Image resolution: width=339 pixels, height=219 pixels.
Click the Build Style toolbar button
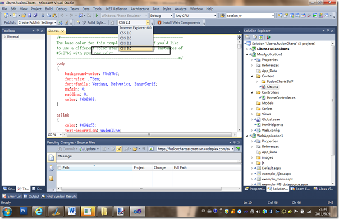(x=94, y=22)
